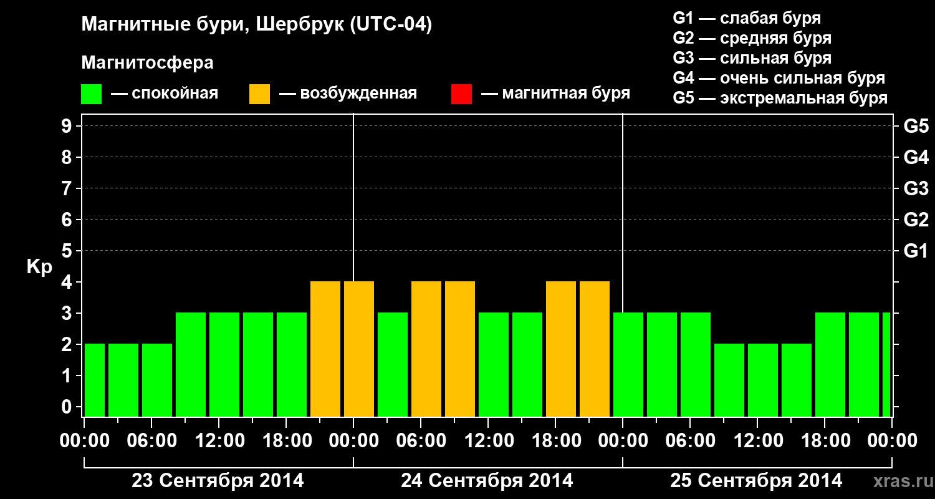Viewport: 935px width, 499px height.
Task: Click the red 'магнитная буря' legend swatch
Action: [461, 94]
